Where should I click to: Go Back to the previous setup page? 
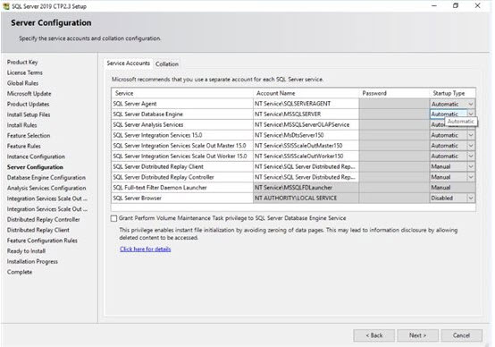[x=373, y=335]
